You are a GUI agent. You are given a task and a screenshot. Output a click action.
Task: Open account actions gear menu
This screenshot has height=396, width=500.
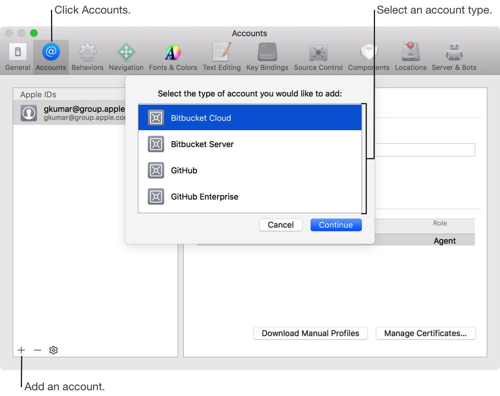coord(54,350)
